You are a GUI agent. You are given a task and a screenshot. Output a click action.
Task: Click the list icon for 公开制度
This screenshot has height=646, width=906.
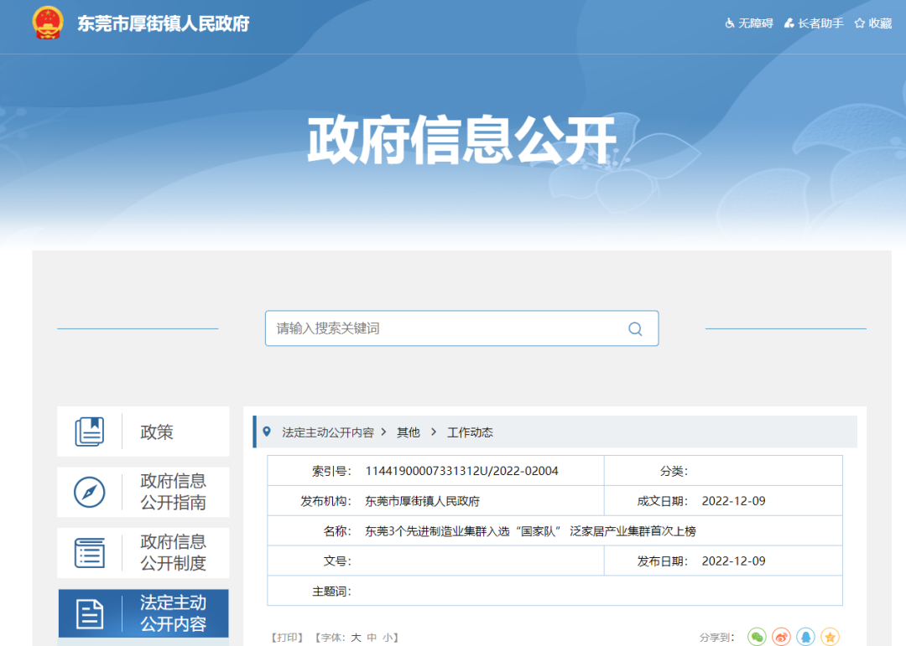pos(90,552)
